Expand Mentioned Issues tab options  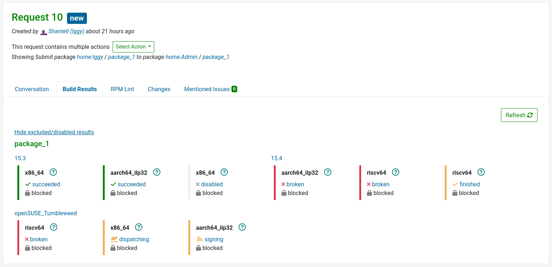pyautogui.click(x=210, y=89)
